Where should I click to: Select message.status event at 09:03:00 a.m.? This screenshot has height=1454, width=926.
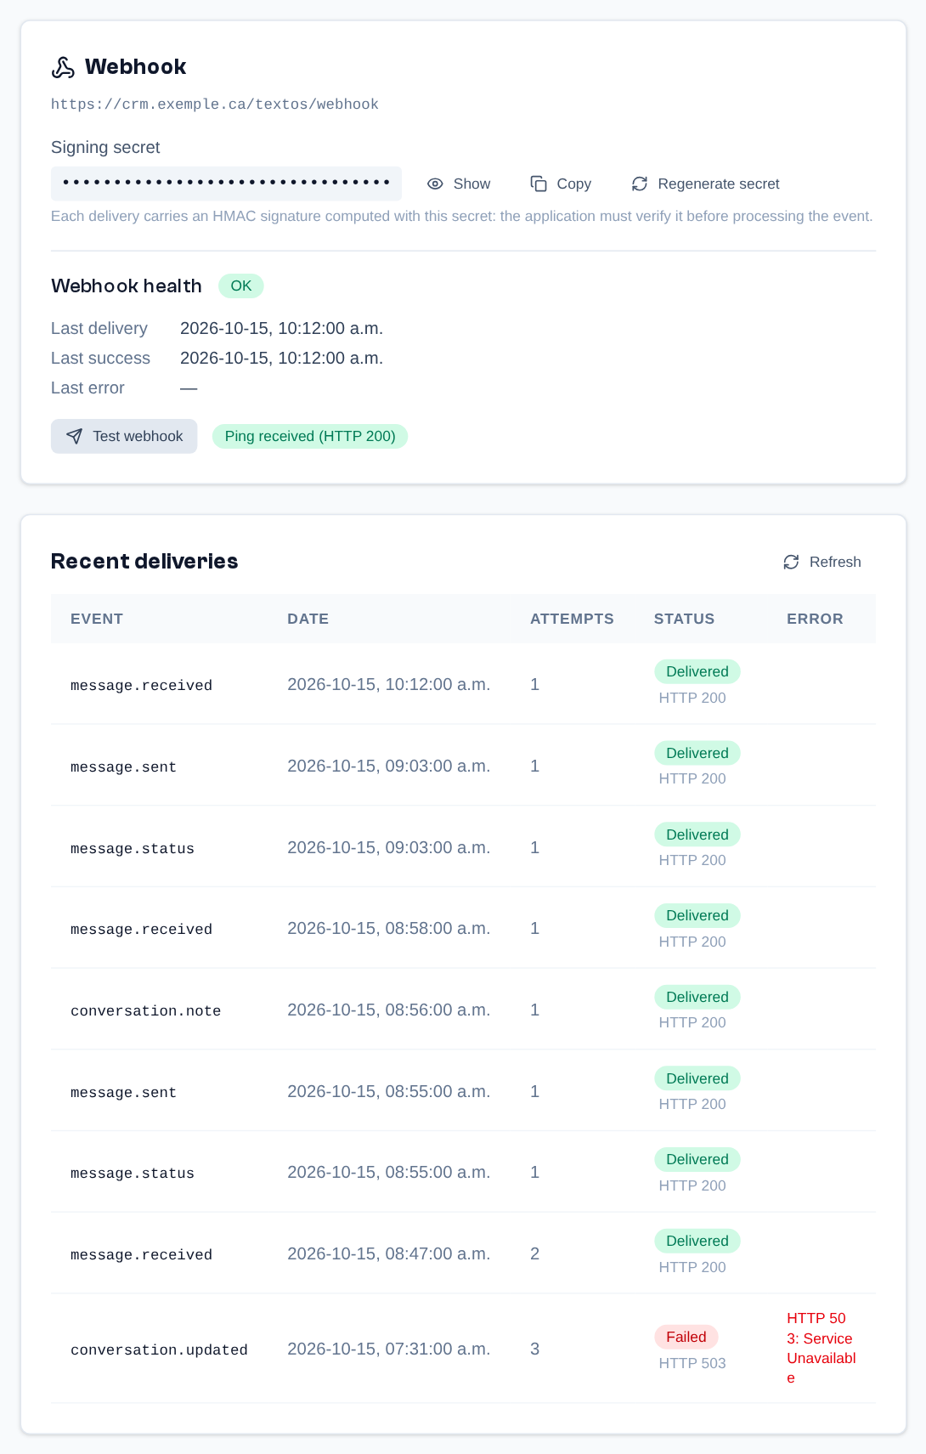coord(133,848)
